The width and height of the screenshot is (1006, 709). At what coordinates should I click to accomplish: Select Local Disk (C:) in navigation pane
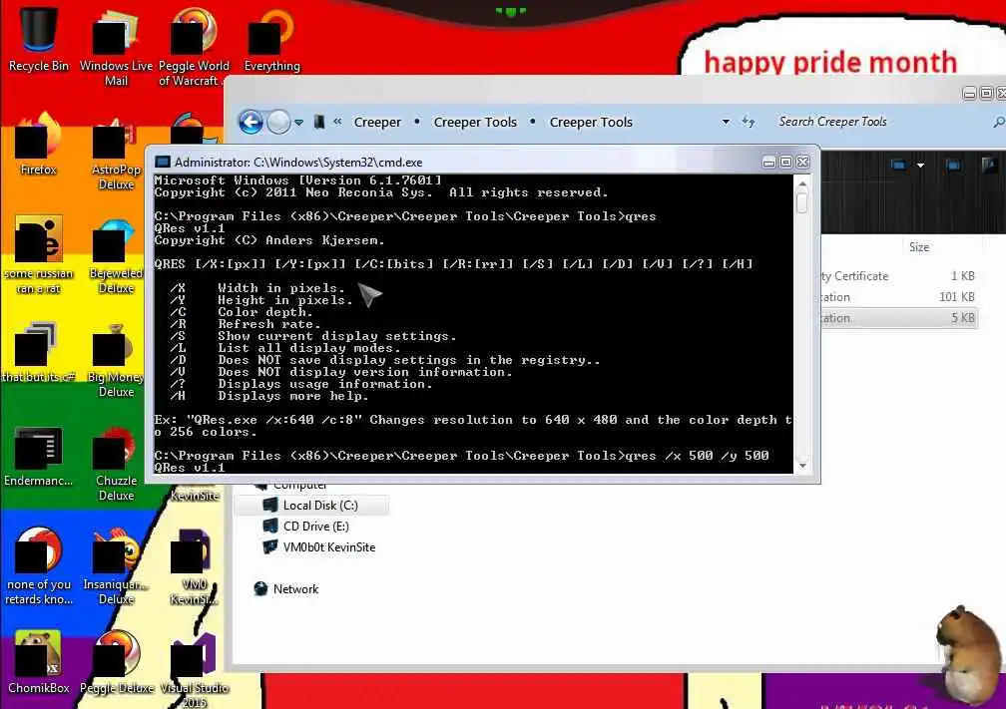(x=311, y=506)
